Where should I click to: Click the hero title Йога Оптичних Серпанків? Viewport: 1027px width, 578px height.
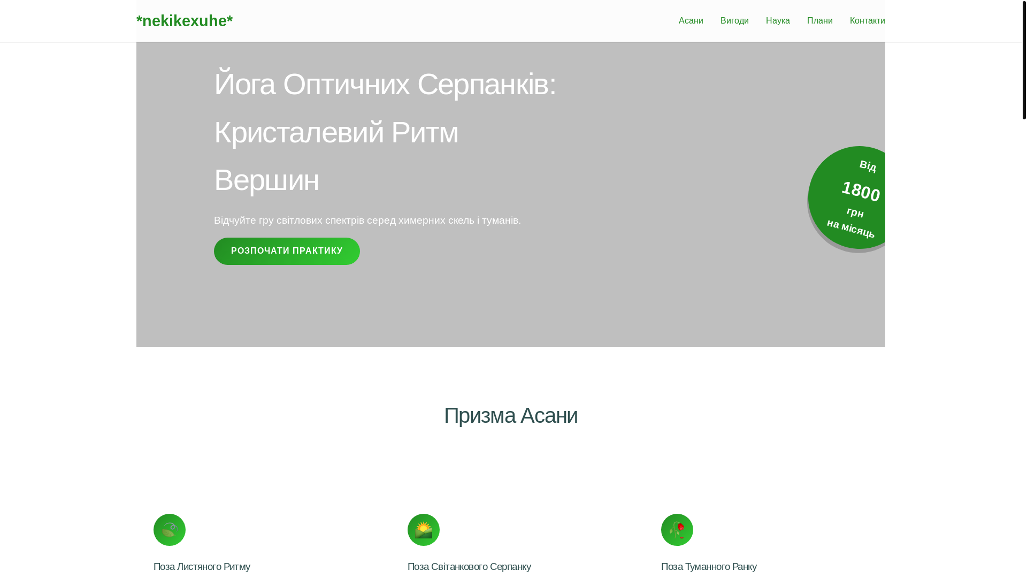385,132
